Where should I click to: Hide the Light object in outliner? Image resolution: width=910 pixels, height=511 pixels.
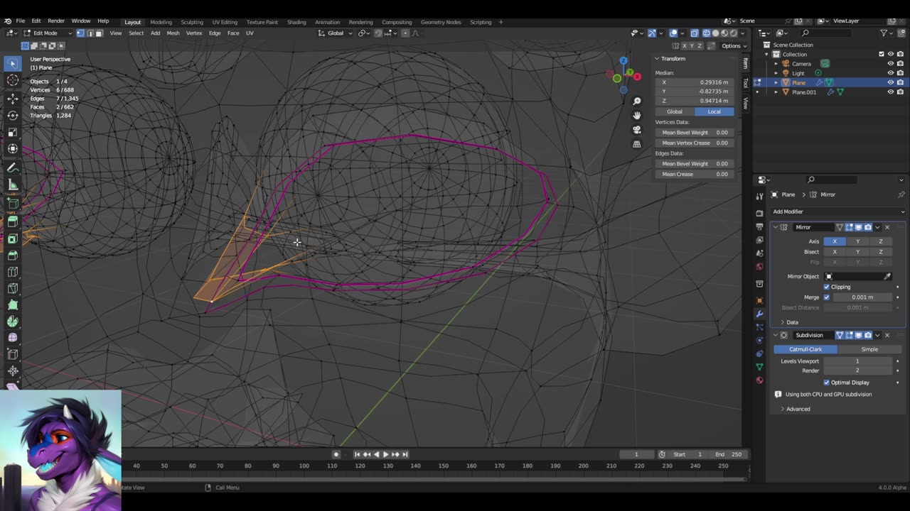[890, 73]
